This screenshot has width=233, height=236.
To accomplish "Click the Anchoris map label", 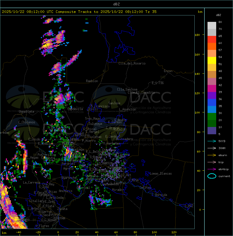I will click(66, 191).
